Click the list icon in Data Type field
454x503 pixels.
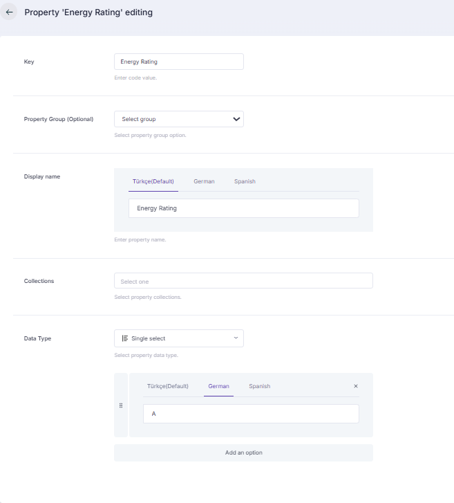point(125,338)
